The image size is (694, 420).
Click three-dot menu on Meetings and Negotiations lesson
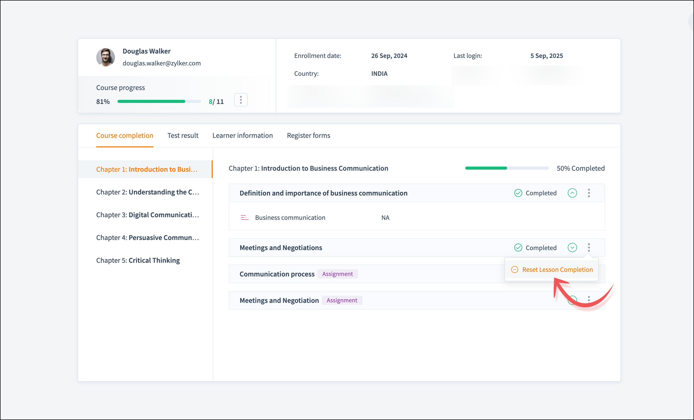pos(589,248)
